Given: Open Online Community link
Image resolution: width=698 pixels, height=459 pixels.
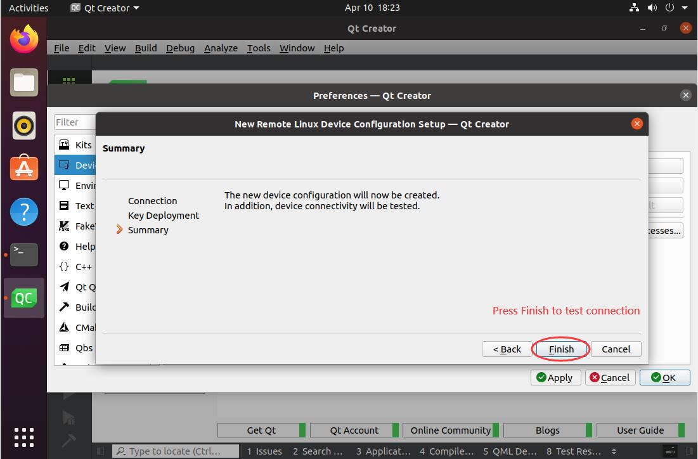Looking at the screenshot, I should [451, 430].
